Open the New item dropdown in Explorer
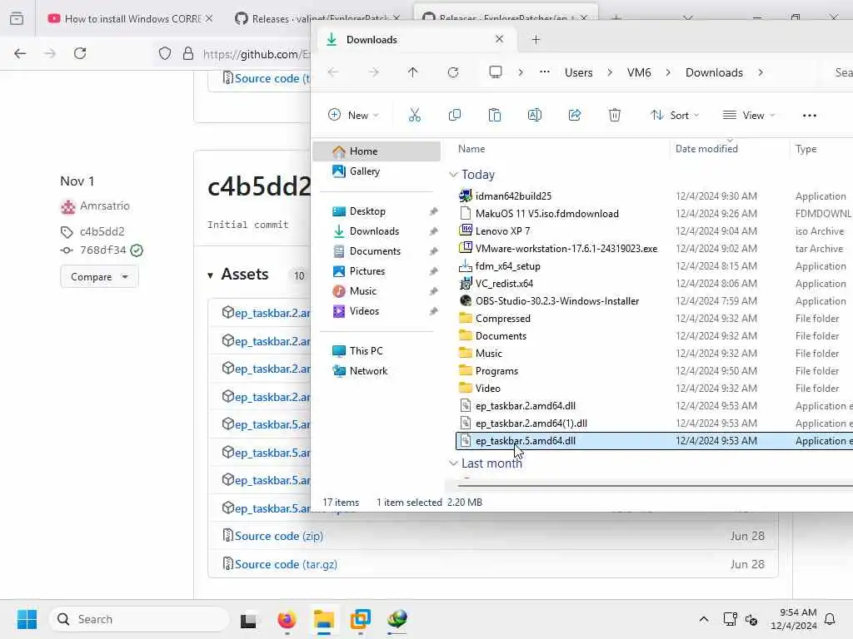This screenshot has width=853, height=639. pyautogui.click(x=353, y=115)
